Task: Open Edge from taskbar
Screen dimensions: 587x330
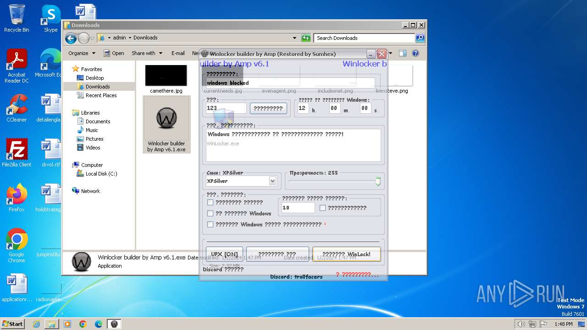Action: [99, 324]
